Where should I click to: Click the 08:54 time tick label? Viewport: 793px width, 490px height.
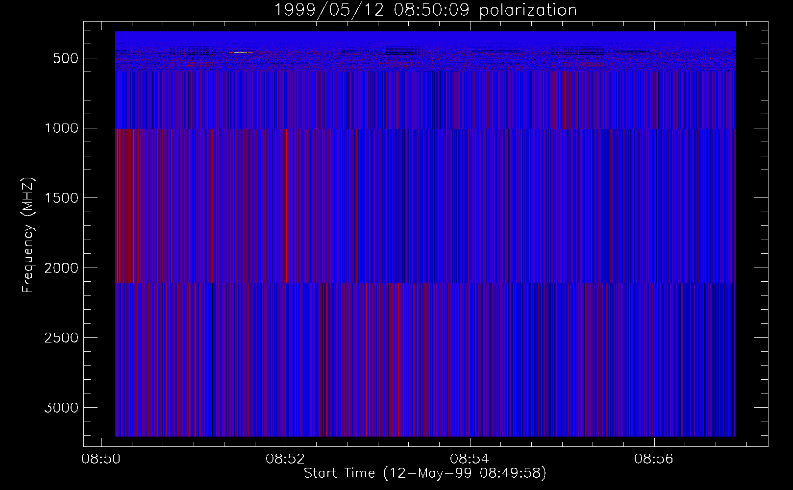click(x=470, y=459)
